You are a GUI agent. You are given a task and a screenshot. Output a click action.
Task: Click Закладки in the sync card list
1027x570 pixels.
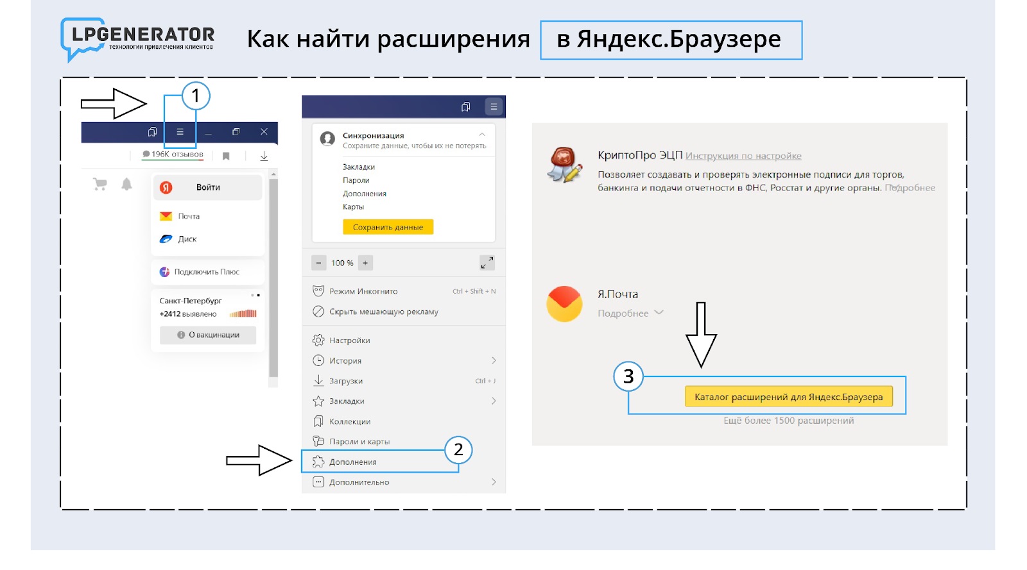[x=359, y=167]
